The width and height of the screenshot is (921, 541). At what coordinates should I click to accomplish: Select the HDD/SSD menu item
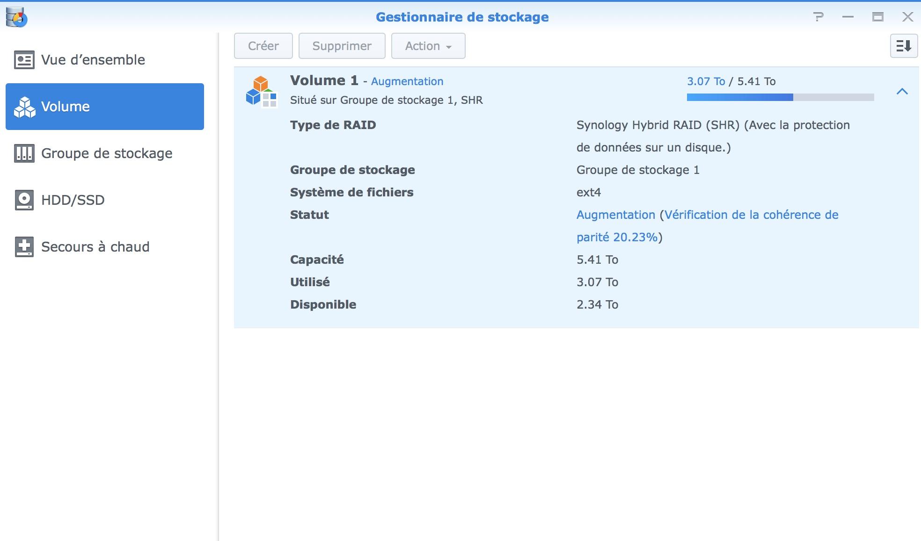click(73, 200)
